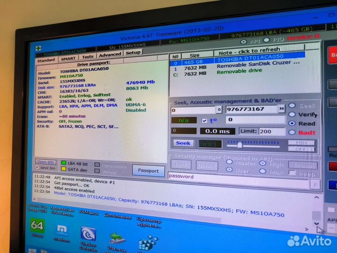This screenshot has height=253, width=337.
Task: Toggle the Virtual checkbox
Action: click(97, 171)
